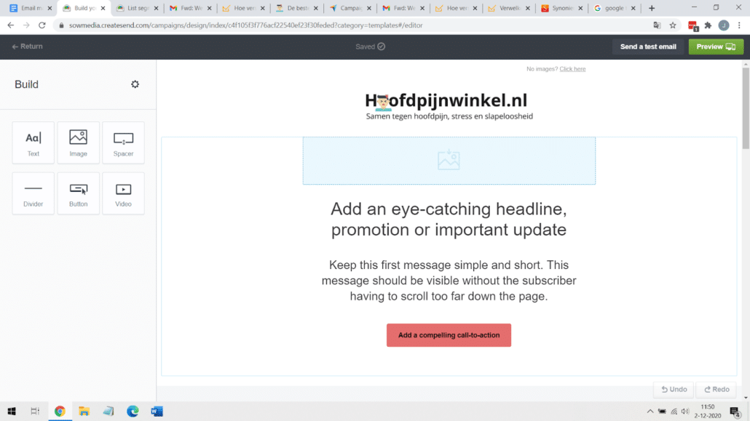Add an Image block from Build panel
The height and width of the screenshot is (421, 750).
78,143
